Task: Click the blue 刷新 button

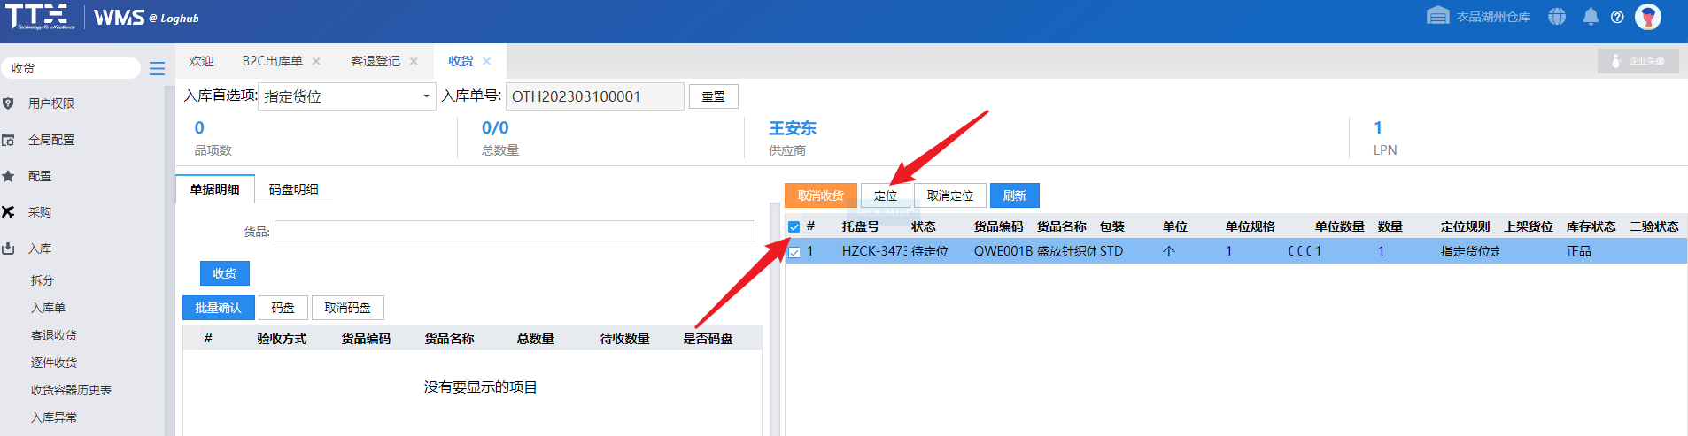Action: (x=1014, y=195)
